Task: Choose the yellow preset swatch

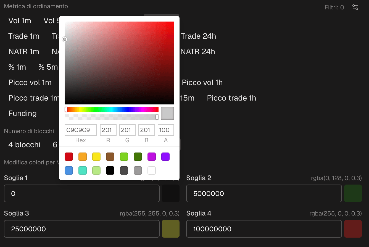Action: click(x=96, y=157)
